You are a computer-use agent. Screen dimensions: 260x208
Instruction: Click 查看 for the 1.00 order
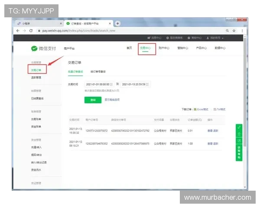[210, 143]
